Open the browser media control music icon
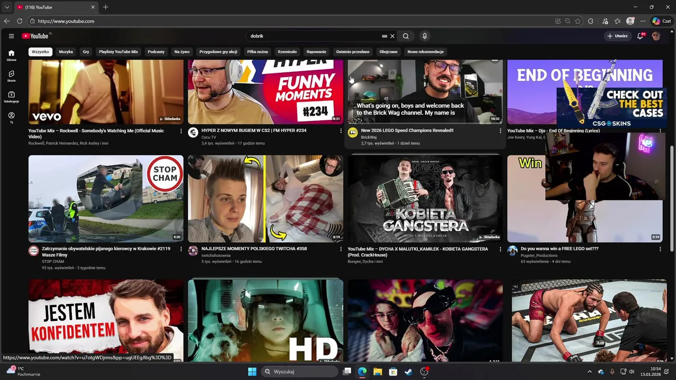This screenshot has height=380, width=676. coord(605,21)
